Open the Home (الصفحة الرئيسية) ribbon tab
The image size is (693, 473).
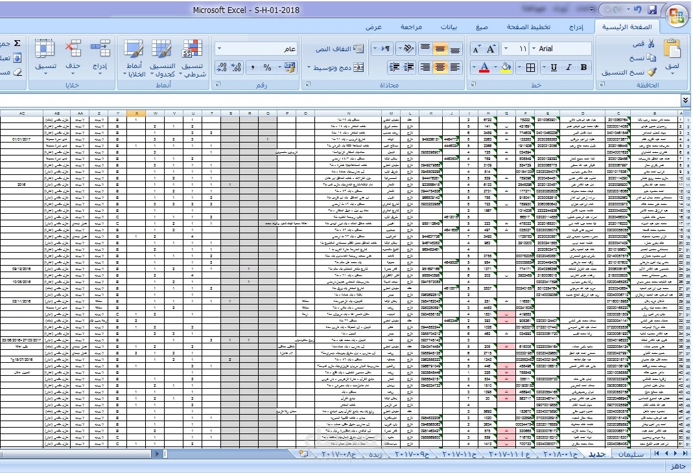[627, 27]
